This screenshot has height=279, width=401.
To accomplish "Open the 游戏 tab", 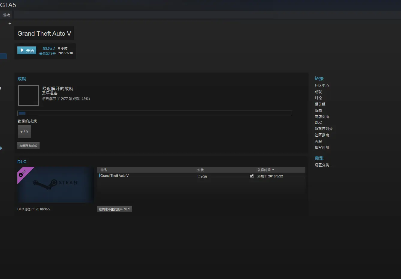I will [x=7, y=15].
